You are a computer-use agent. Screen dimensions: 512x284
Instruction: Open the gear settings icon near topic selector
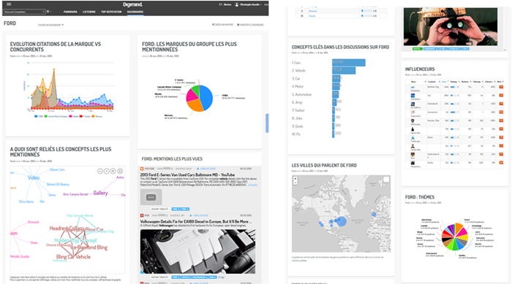[48, 12]
